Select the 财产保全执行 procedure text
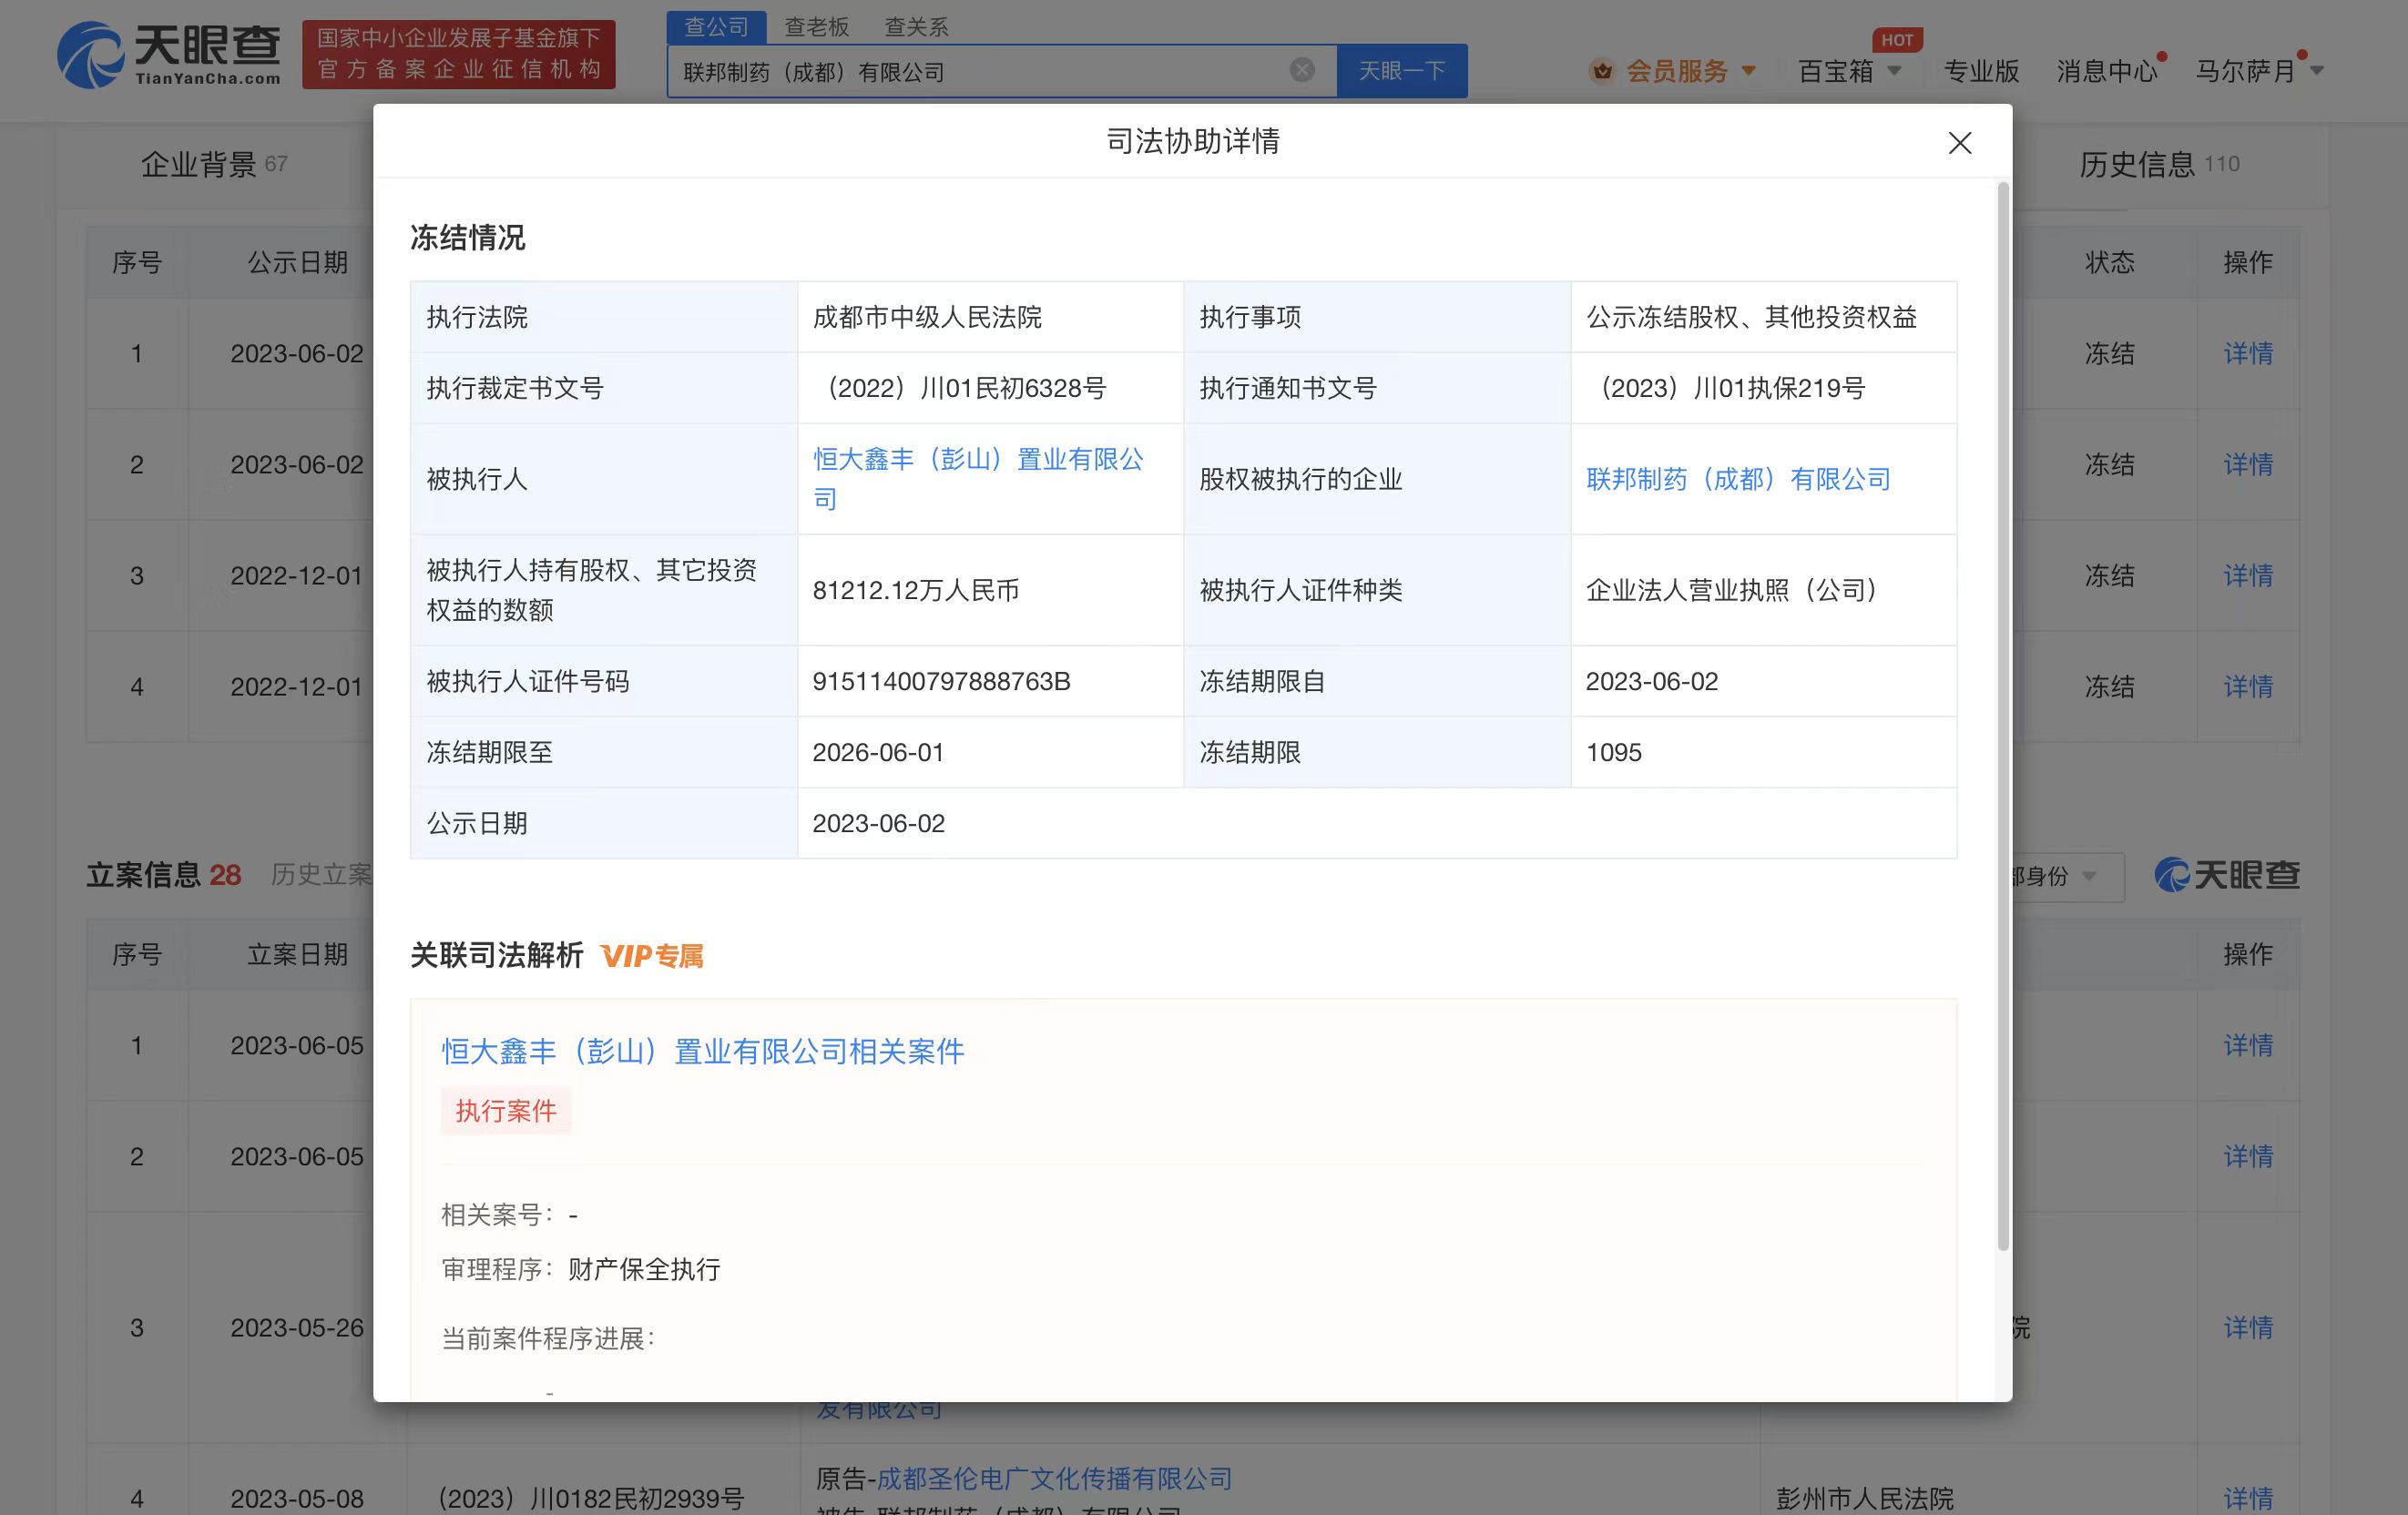This screenshot has width=2408, height=1515. (x=644, y=1269)
